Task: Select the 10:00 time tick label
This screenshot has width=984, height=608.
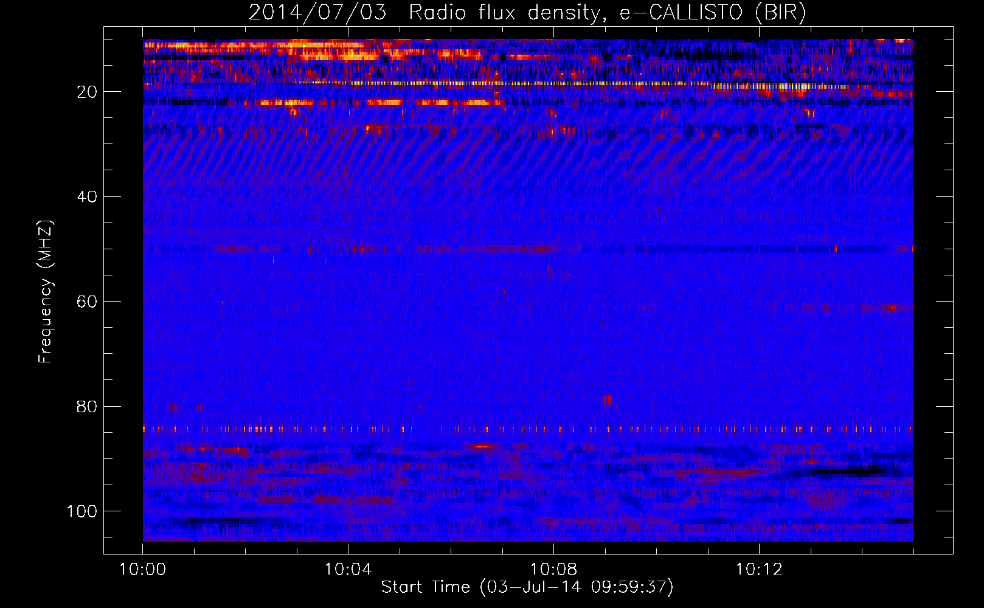Action: (x=142, y=570)
